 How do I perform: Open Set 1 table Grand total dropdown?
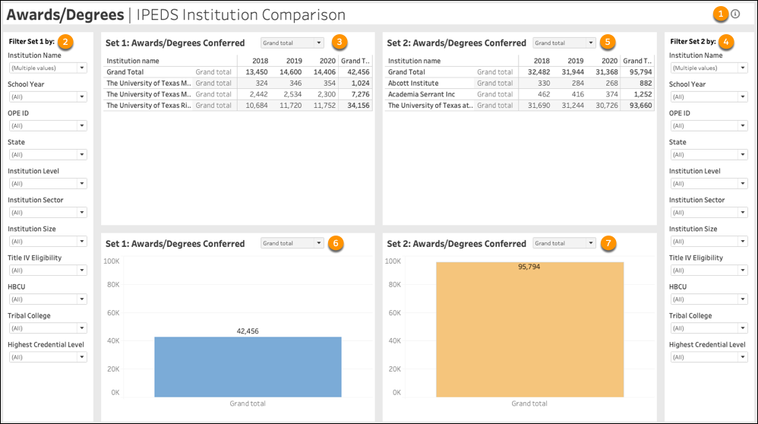click(292, 43)
